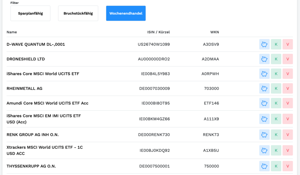Toggle the Sparplanfähig filter
The image size is (300, 175).
30,14
